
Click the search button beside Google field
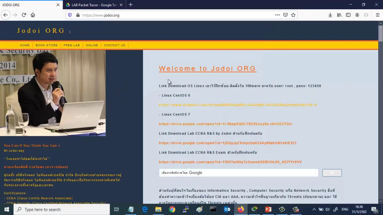click(332, 173)
